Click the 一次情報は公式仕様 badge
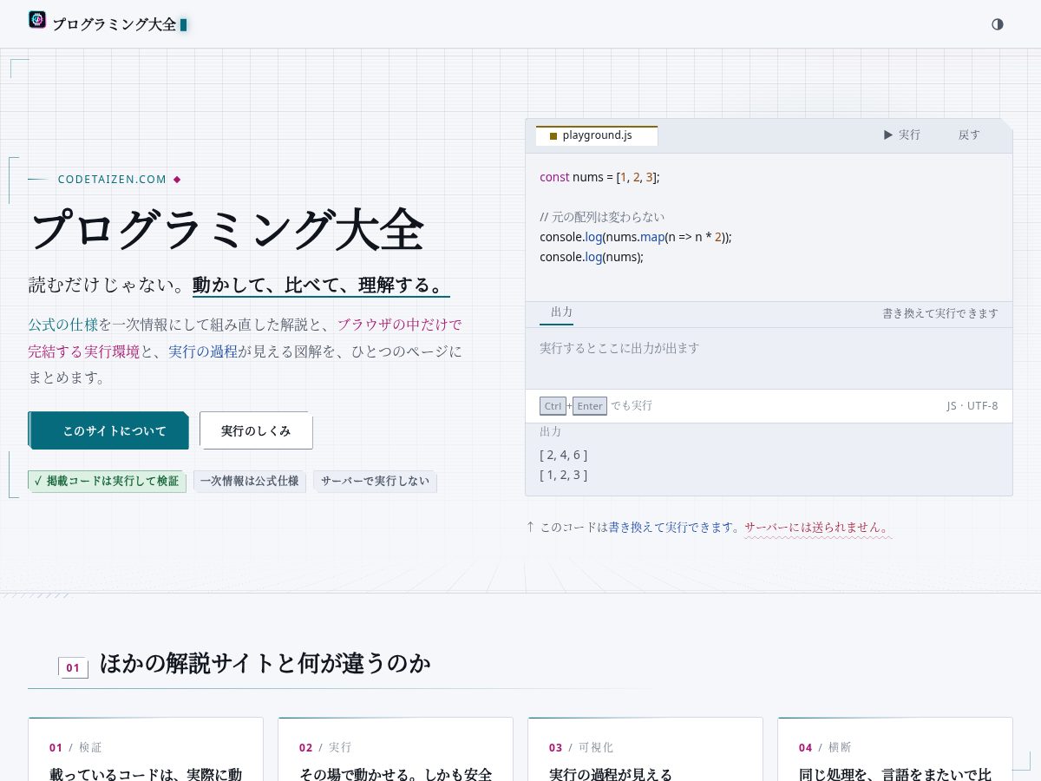This screenshot has height=781, width=1041. click(x=249, y=481)
